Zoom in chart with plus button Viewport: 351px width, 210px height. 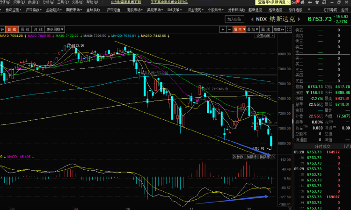[x=223, y=29]
